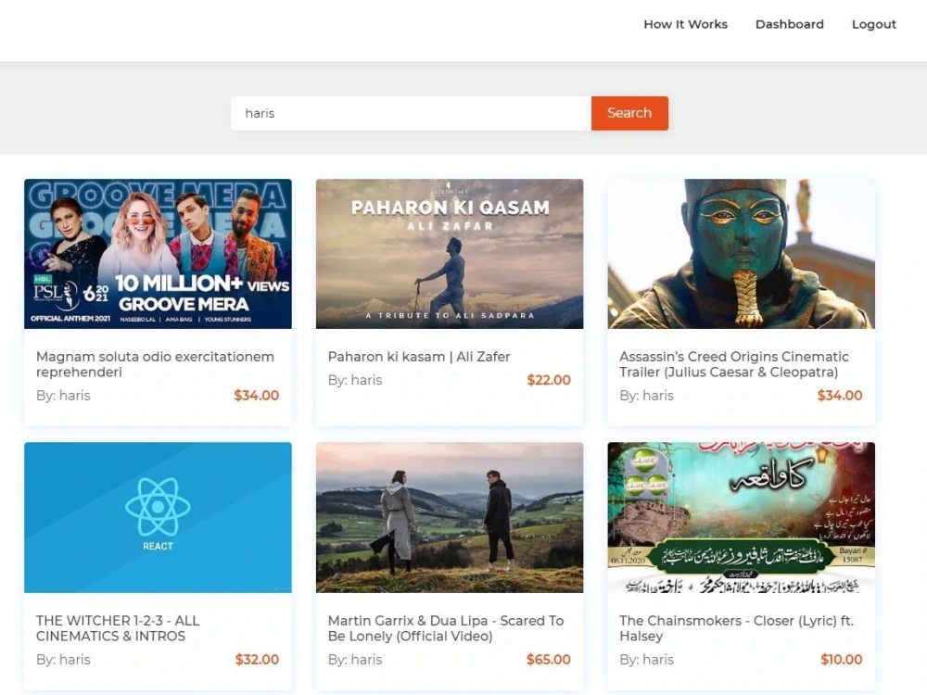Open the Urdu calligraphy banner thumbnail
Viewport: 927px width, 695px height.
(x=741, y=517)
